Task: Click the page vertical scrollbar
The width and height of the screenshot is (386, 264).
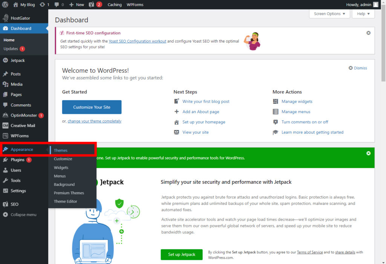Action: point(383,43)
